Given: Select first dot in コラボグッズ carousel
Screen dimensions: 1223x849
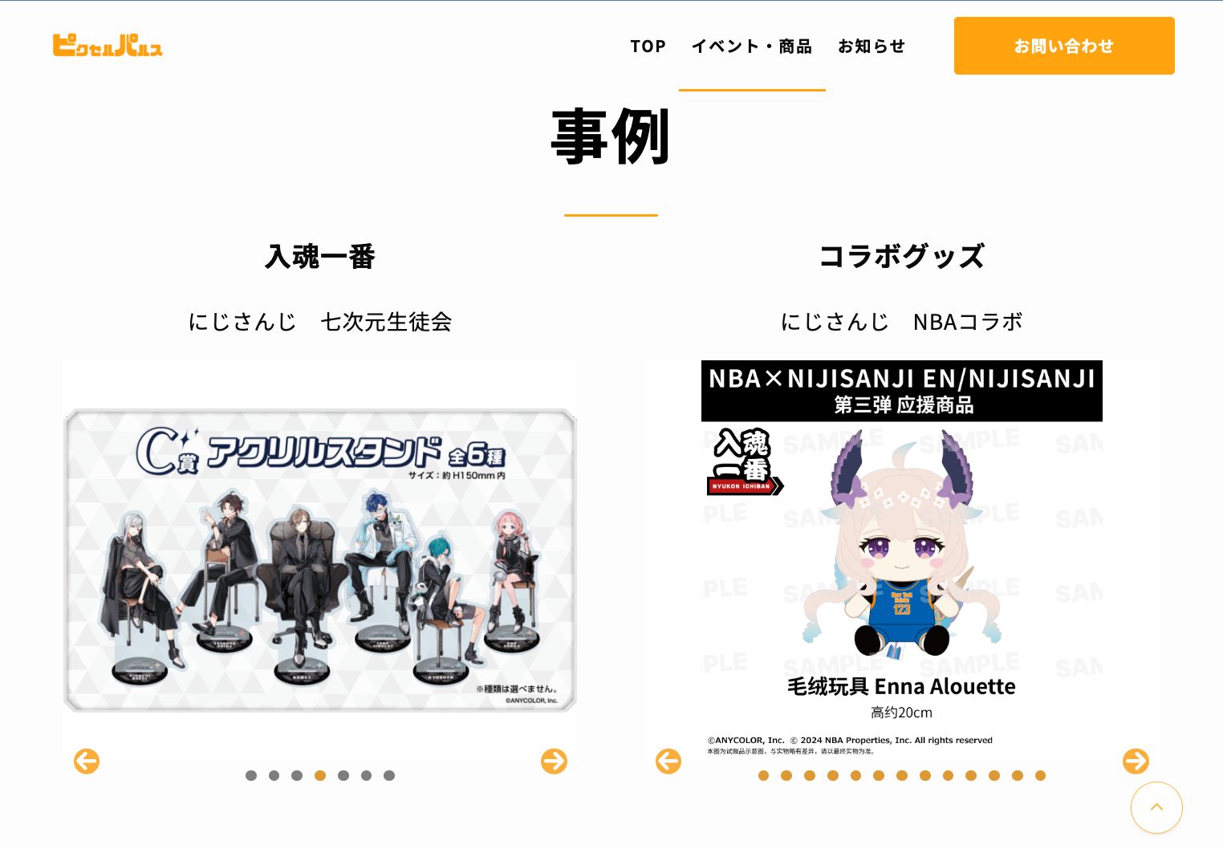Looking at the screenshot, I should [764, 775].
